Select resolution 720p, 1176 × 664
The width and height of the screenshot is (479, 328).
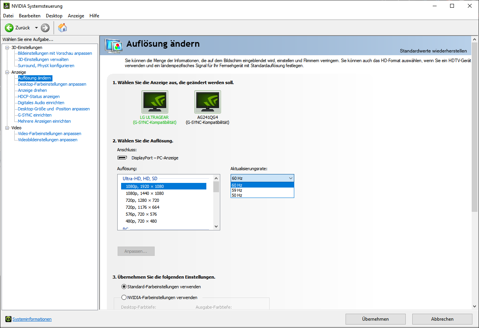[x=164, y=207]
